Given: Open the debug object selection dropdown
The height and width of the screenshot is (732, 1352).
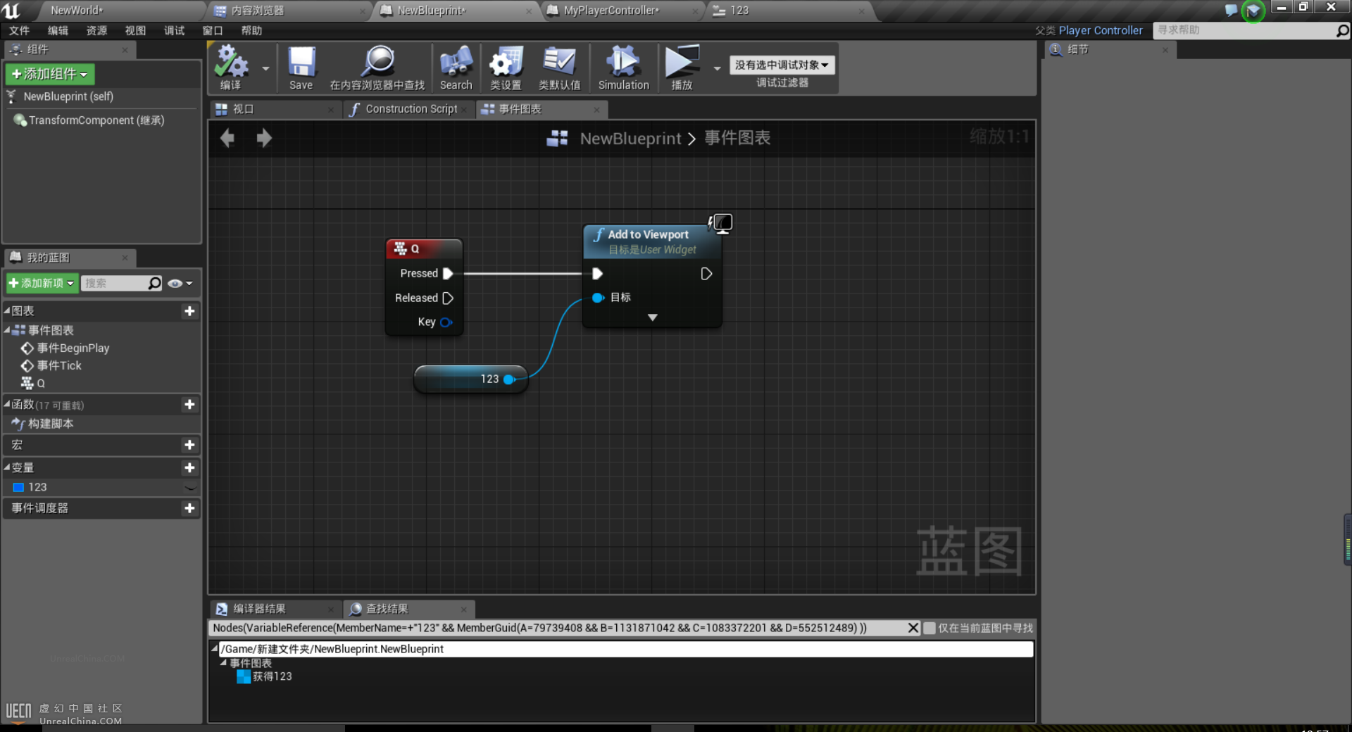Looking at the screenshot, I should click(x=782, y=65).
